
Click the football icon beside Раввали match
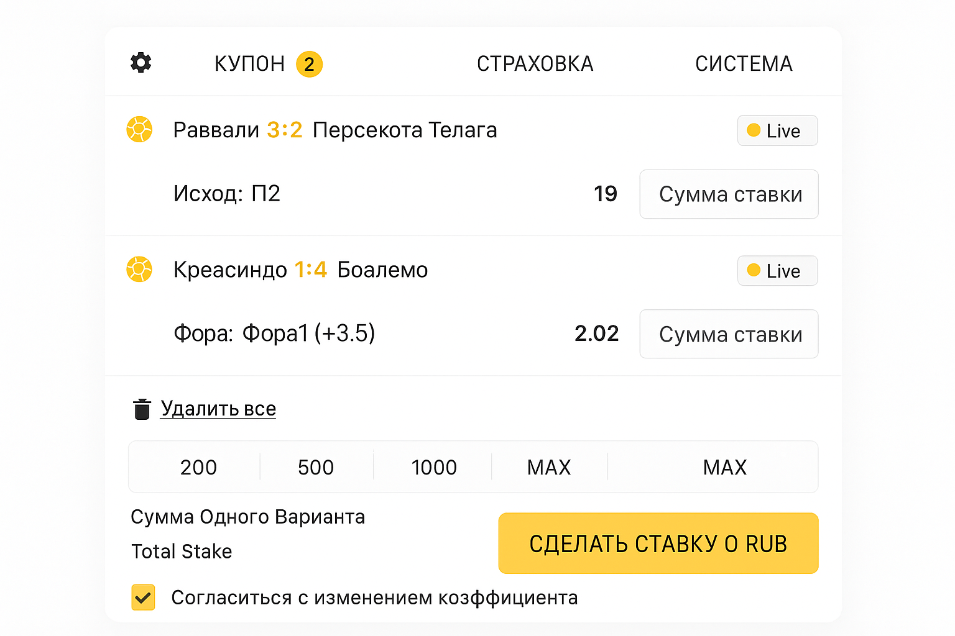click(x=139, y=130)
